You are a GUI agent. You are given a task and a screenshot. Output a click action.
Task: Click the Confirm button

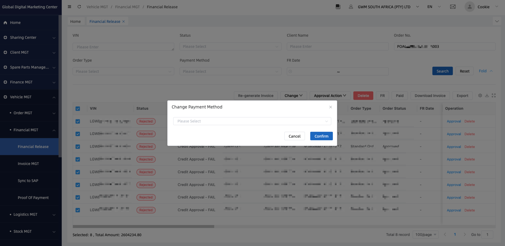pos(321,136)
